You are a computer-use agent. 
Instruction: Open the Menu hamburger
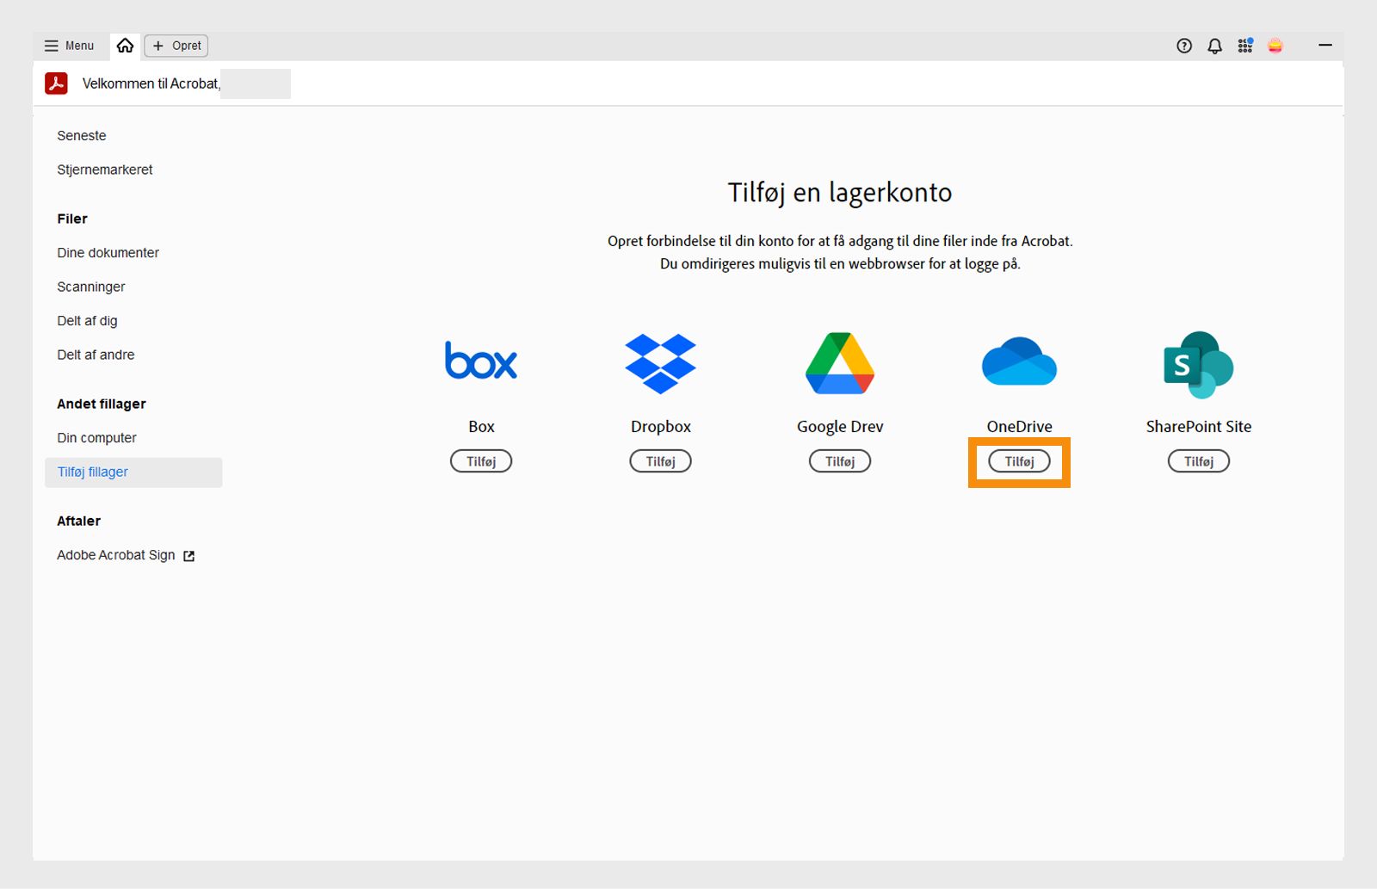click(x=69, y=46)
